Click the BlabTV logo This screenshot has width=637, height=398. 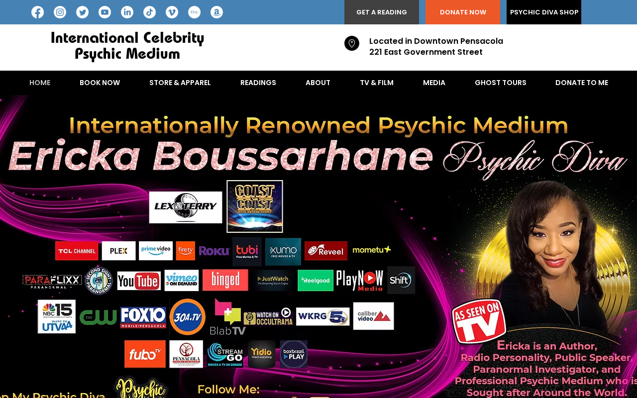[x=227, y=317]
